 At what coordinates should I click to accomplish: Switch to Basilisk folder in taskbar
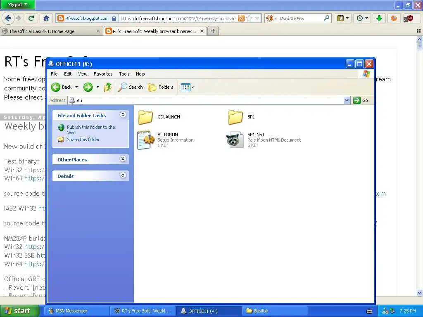275,311
